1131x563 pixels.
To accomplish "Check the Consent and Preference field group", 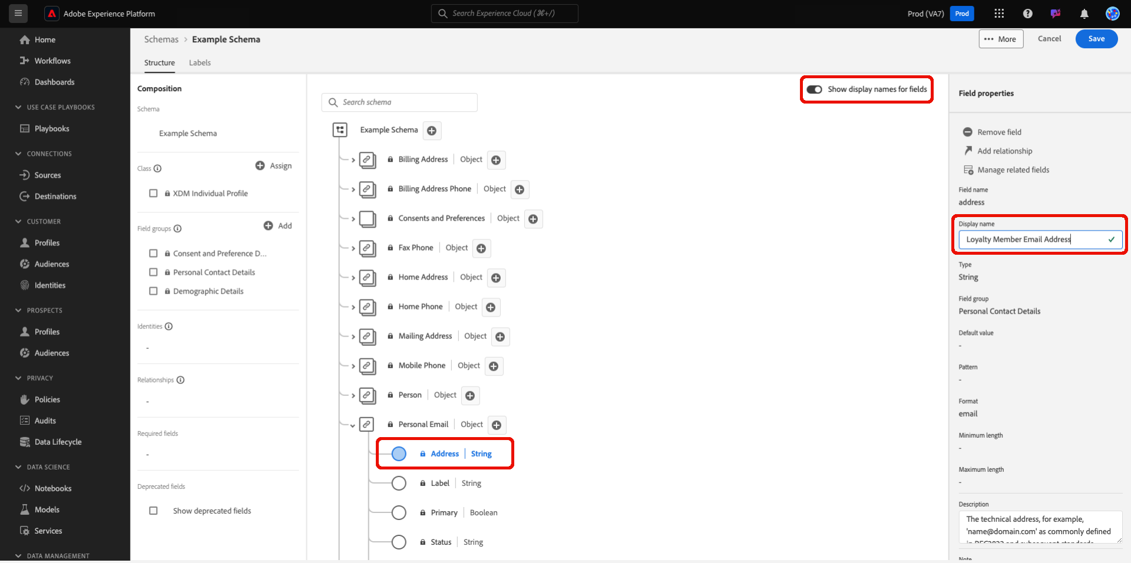I will pos(153,253).
